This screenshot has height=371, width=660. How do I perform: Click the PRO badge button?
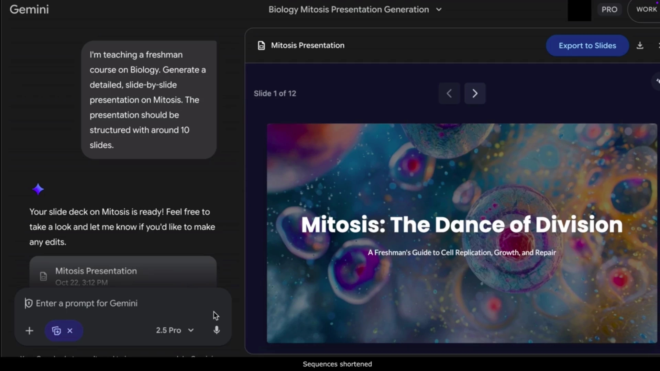pyautogui.click(x=609, y=10)
